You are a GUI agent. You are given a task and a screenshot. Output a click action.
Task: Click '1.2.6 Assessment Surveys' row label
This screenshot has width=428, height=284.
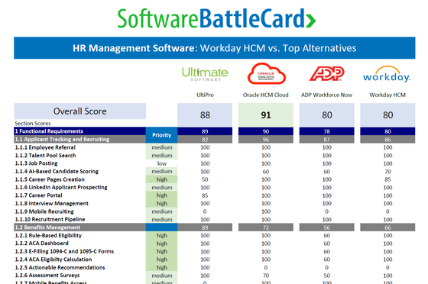[47, 276]
